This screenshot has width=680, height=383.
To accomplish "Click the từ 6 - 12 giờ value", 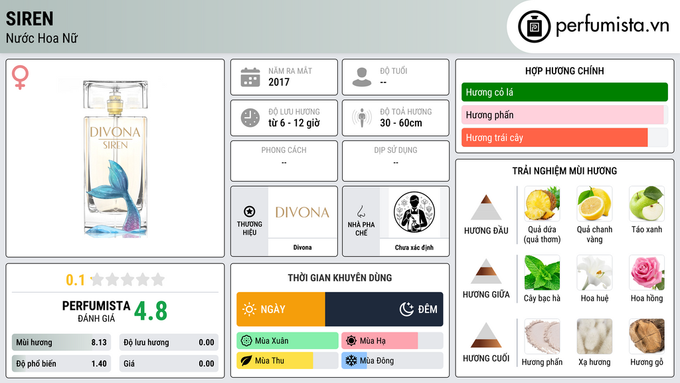I will [x=294, y=123].
